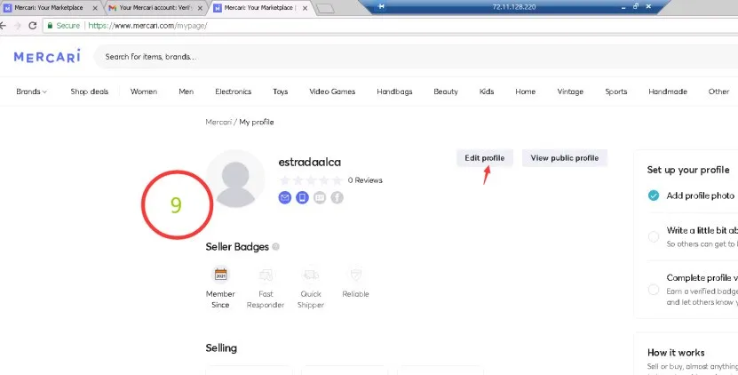
Task: Open the Sports category
Action: click(x=616, y=92)
